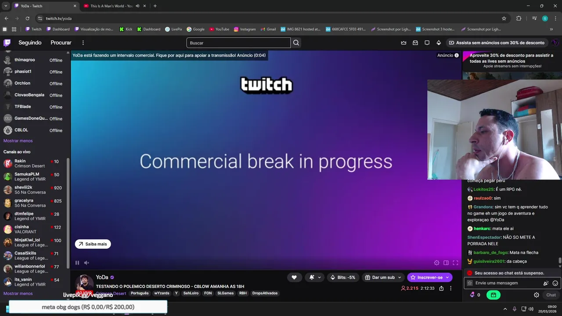Reload the page

[x=27, y=18]
